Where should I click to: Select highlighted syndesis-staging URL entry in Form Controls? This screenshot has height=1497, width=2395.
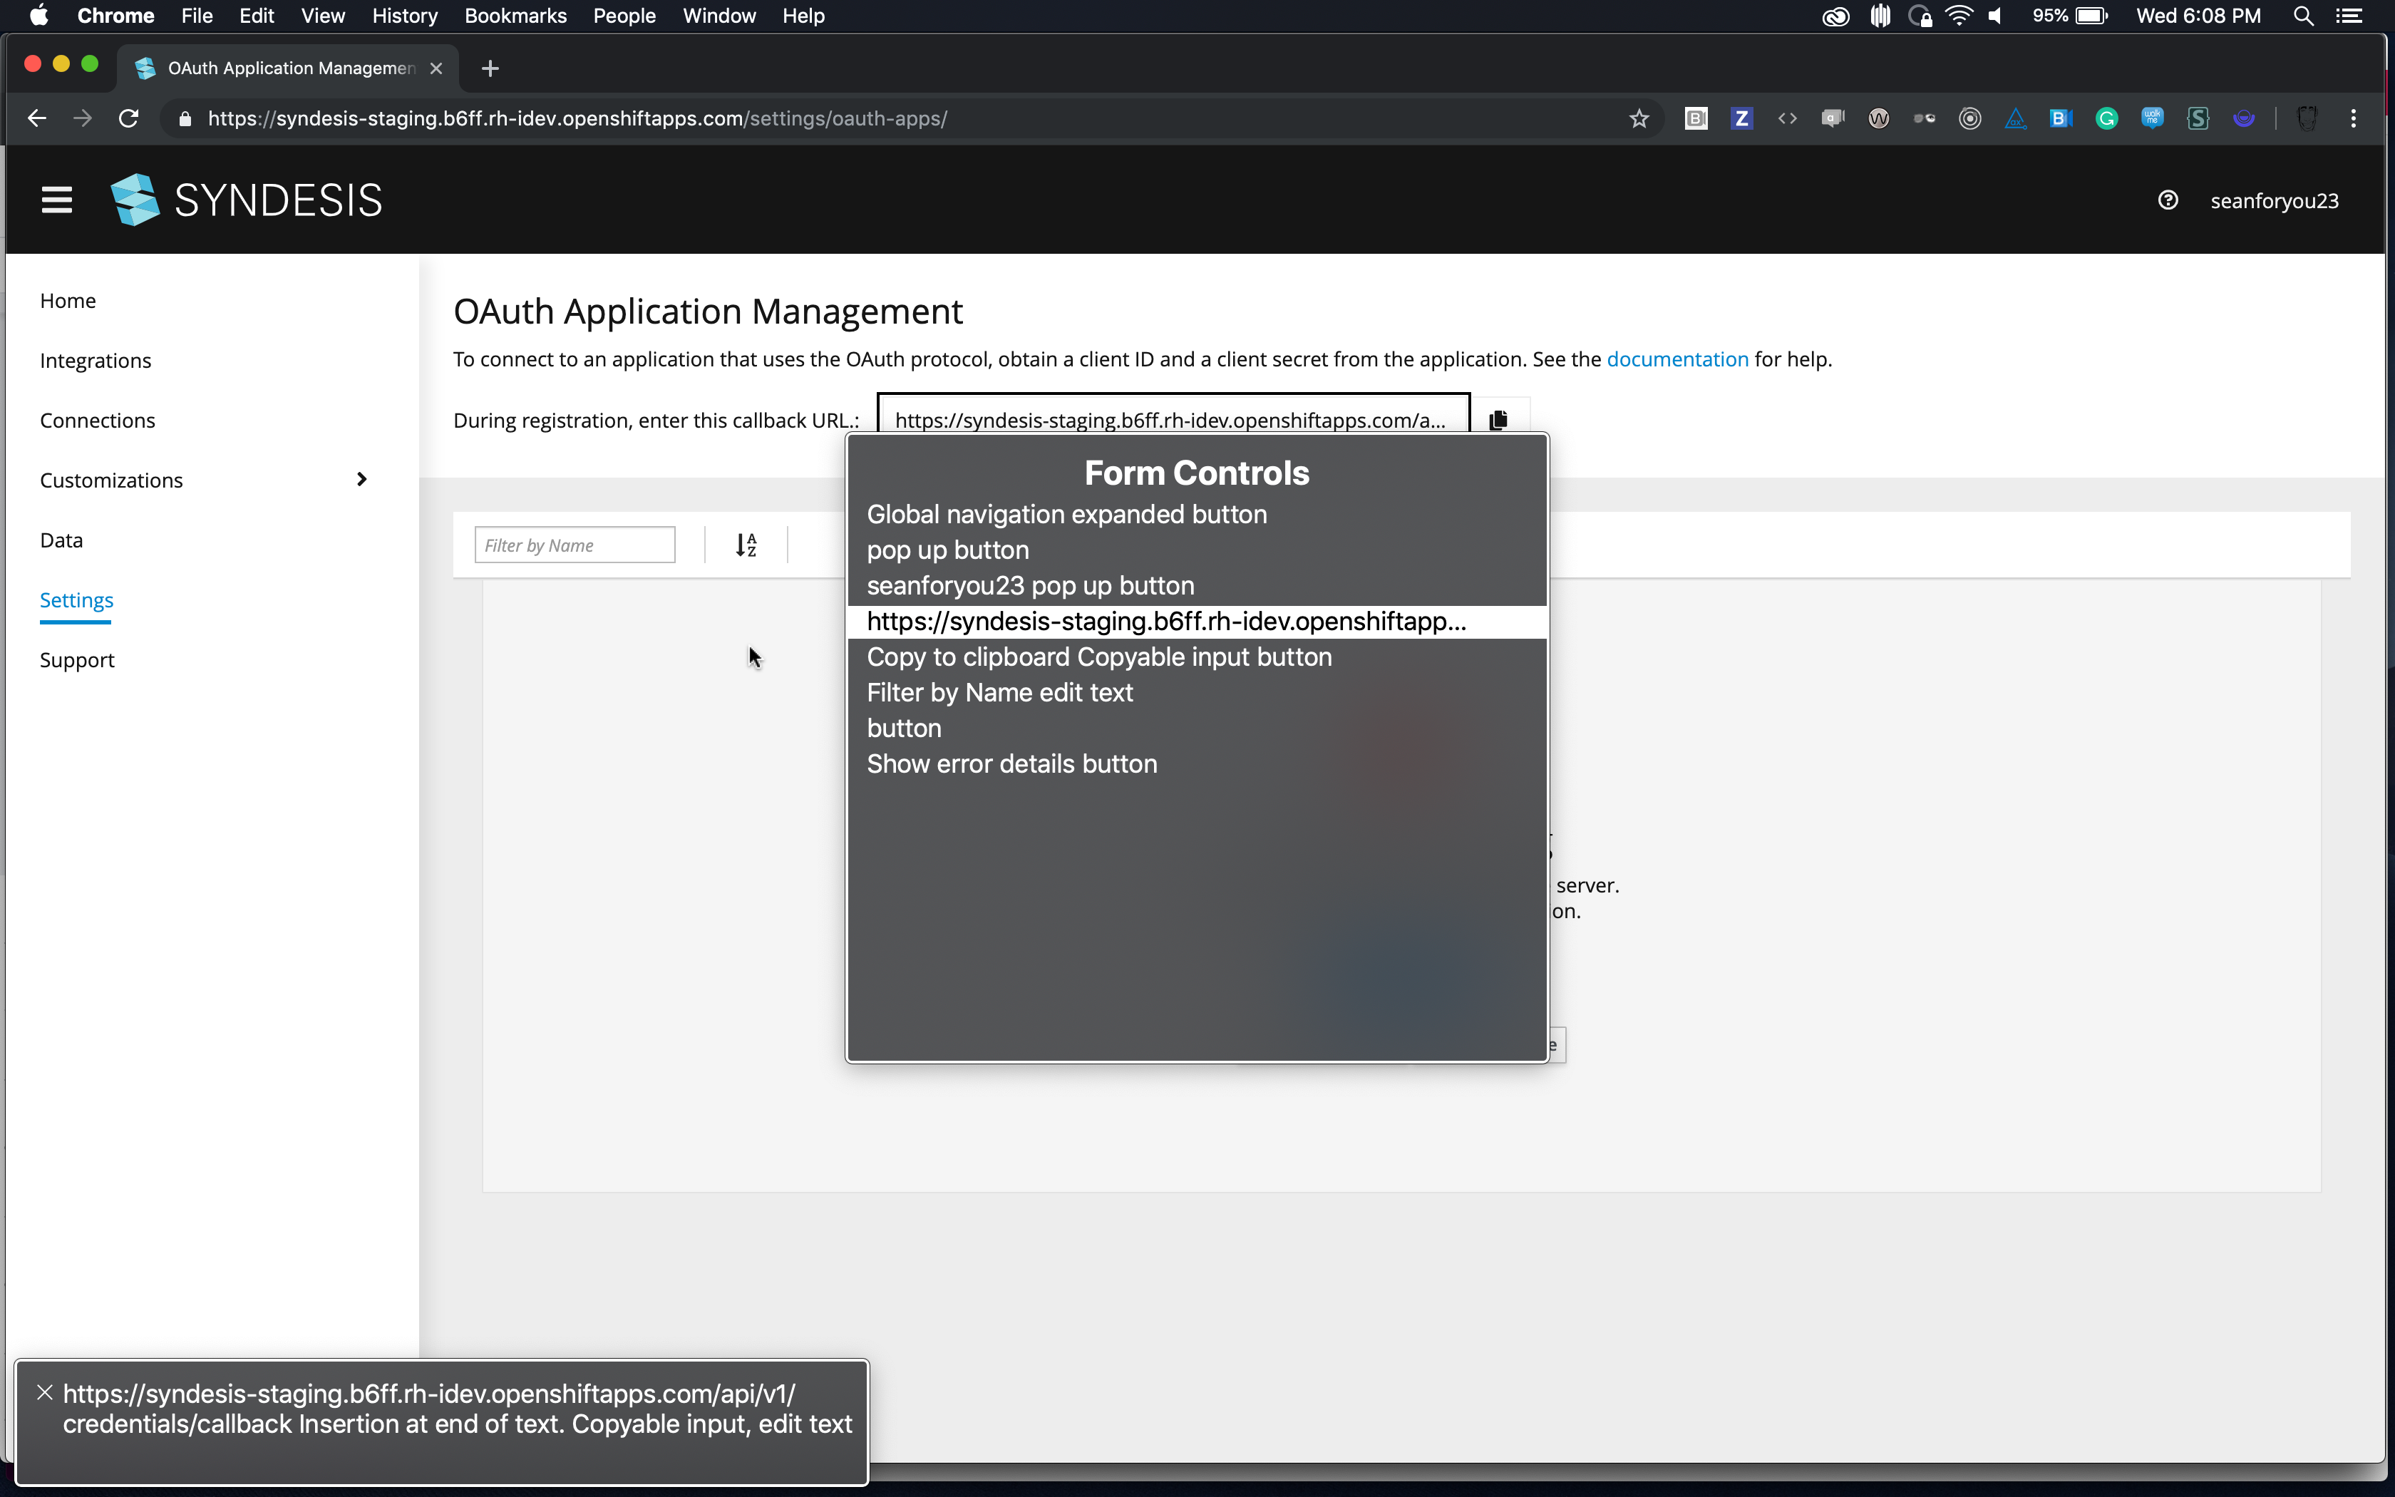pyautogui.click(x=1197, y=621)
